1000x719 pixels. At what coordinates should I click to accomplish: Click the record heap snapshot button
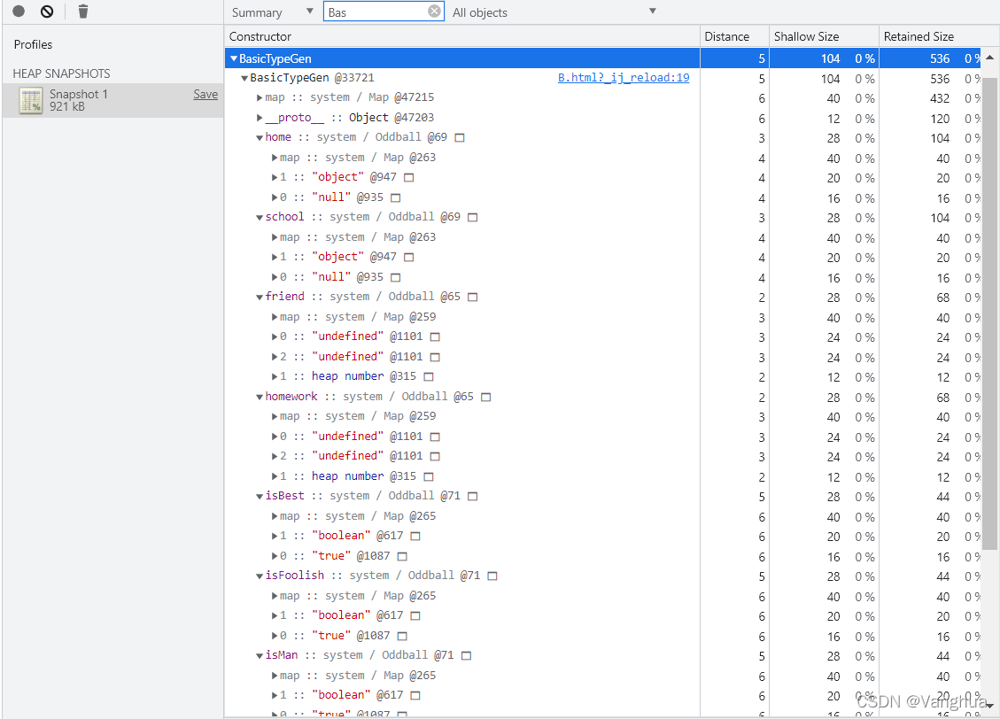tap(19, 11)
